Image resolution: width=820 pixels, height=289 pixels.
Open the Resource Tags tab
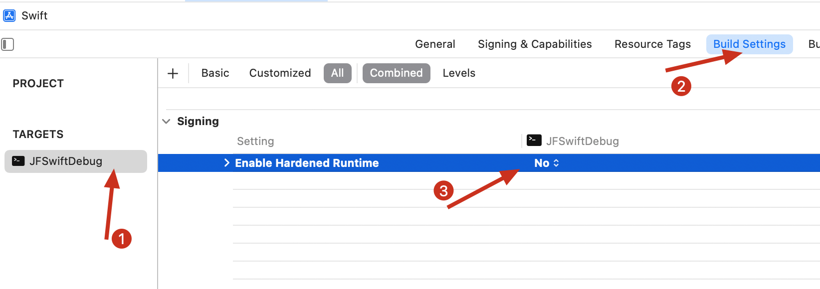coord(652,44)
